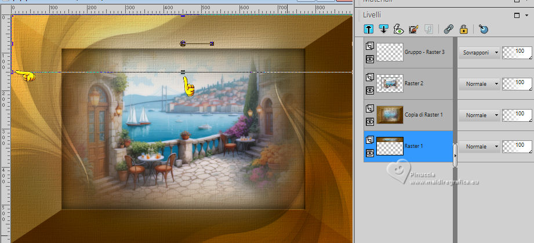Click layer type icon of Copia di Raster 1
534x243 pixels.
370,108
